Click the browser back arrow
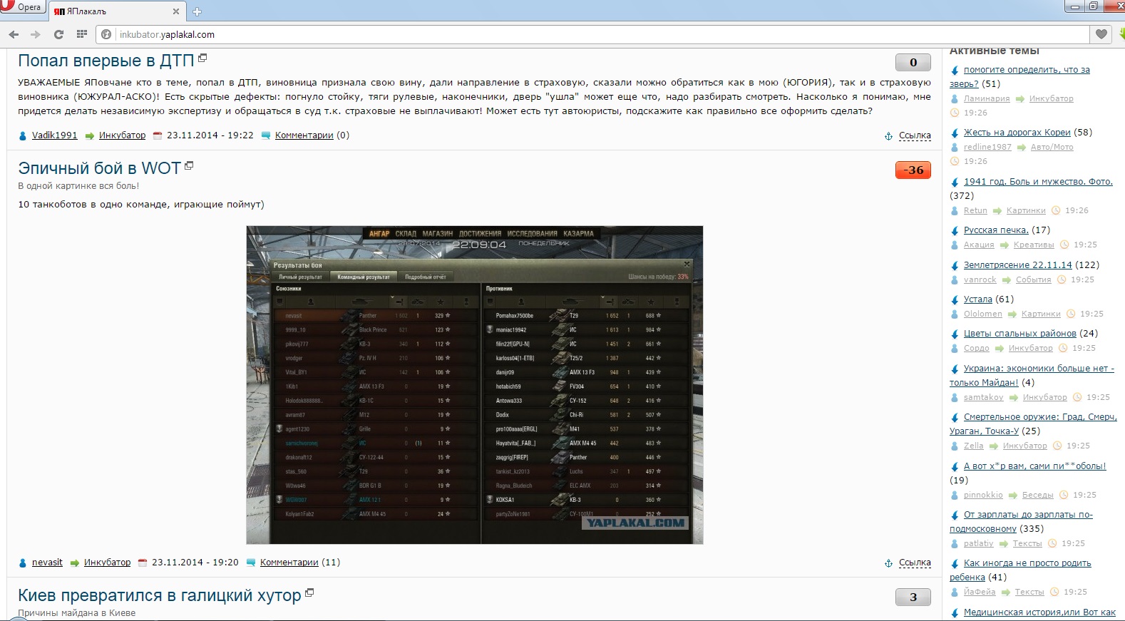Screen dimensions: 1125x621 (x=14, y=34)
